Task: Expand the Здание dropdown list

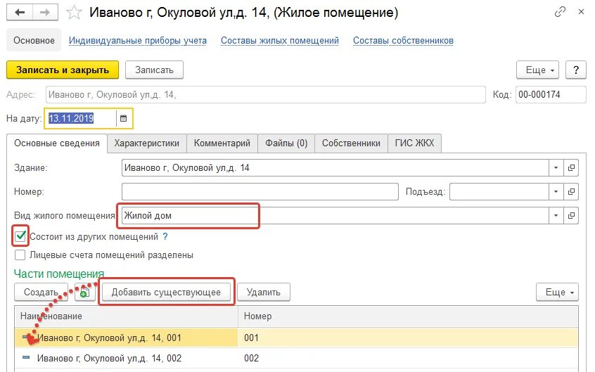Action: click(556, 168)
